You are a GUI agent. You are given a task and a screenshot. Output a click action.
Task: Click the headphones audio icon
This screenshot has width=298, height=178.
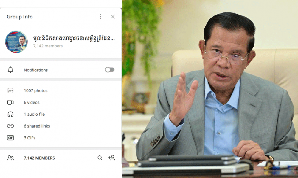click(10, 114)
